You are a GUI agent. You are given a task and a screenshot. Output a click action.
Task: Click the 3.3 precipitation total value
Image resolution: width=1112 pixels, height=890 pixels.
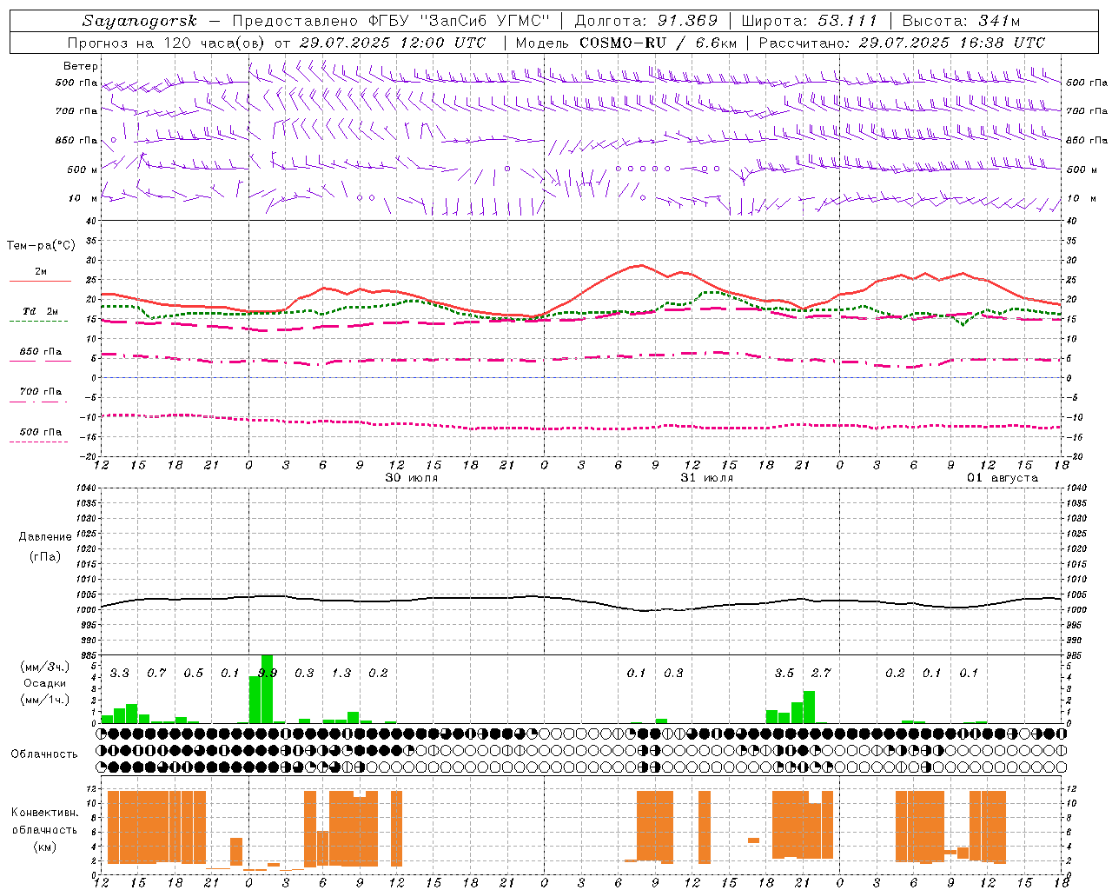coord(120,674)
